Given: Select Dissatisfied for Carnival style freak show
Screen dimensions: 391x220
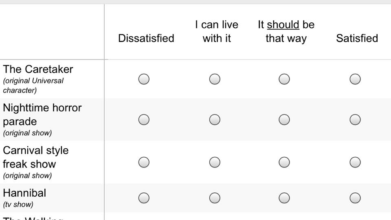Looking at the screenshot, I should click(x=144, y=162).
